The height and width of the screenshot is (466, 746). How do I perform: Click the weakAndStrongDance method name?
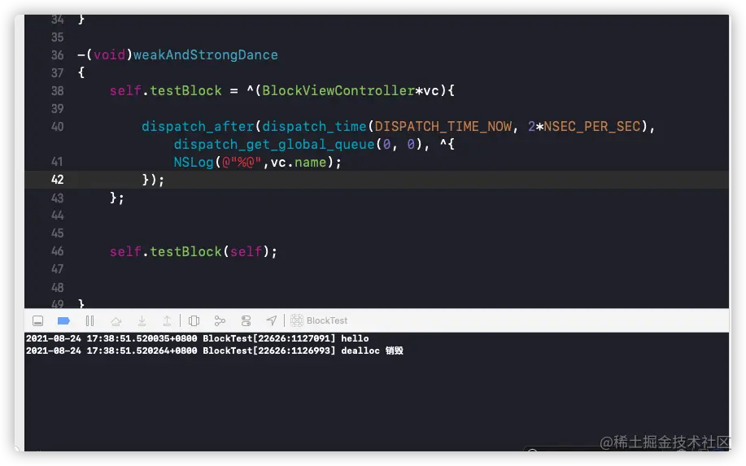(x=206, y=55)
